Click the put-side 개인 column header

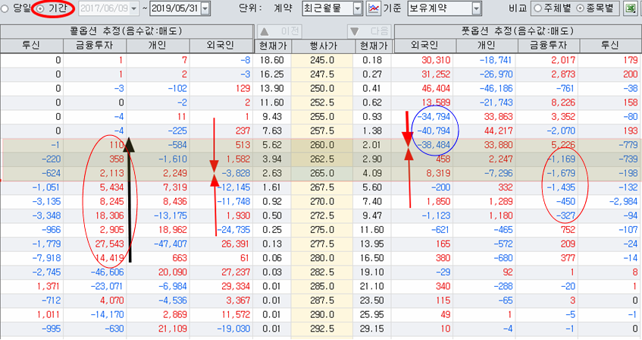tap(487, 46)
